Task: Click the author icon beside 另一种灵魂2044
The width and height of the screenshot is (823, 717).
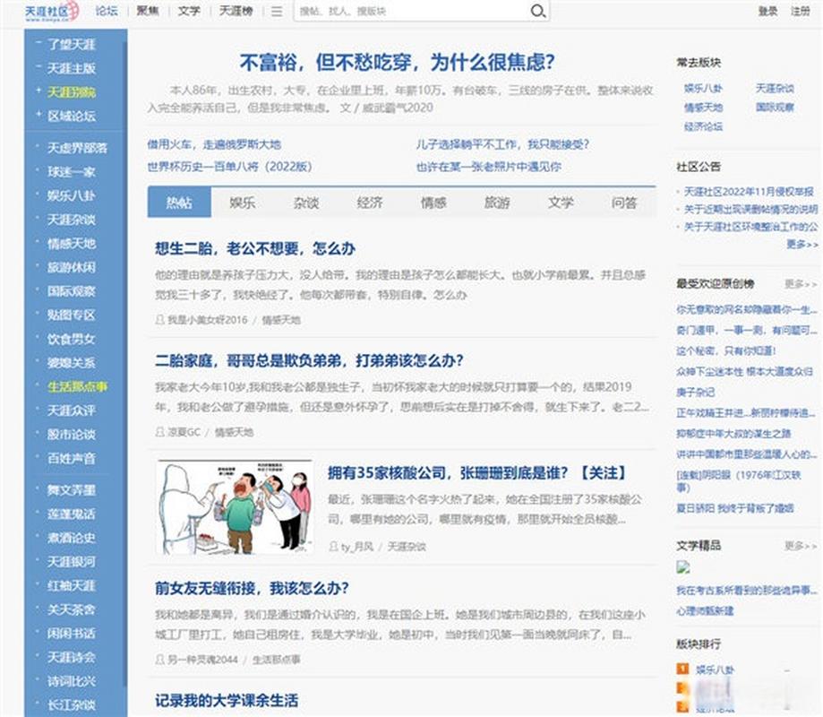Action: click(159, 657)
